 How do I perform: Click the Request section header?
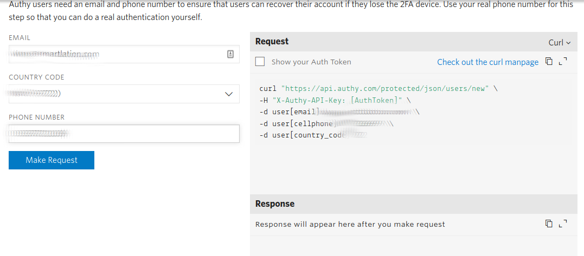(413, 42)
